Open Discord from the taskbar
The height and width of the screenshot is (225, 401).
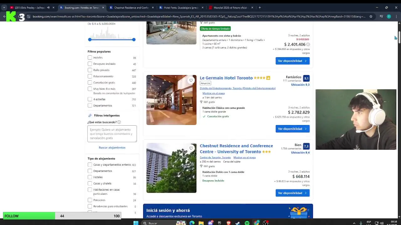(211, 223)
